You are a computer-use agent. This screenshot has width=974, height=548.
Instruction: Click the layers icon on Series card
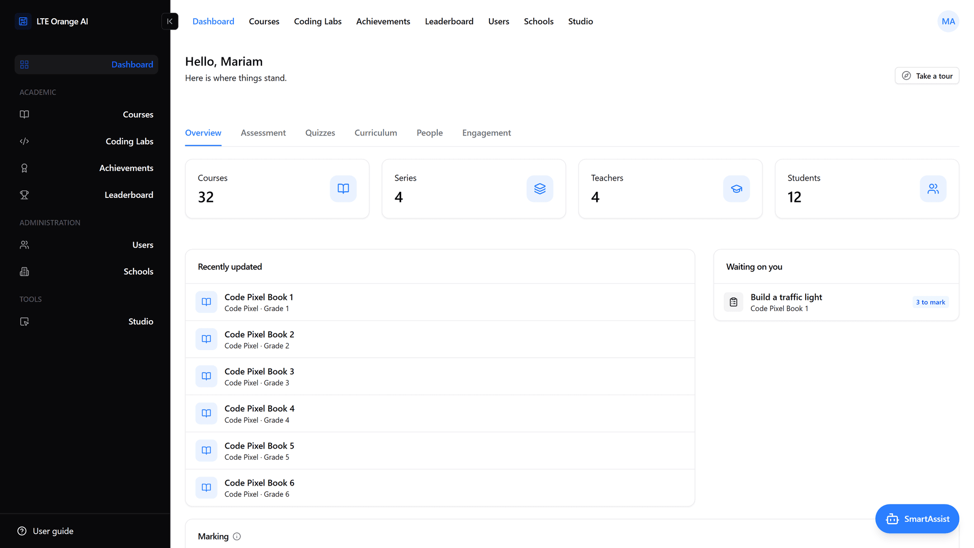point(540,189)
